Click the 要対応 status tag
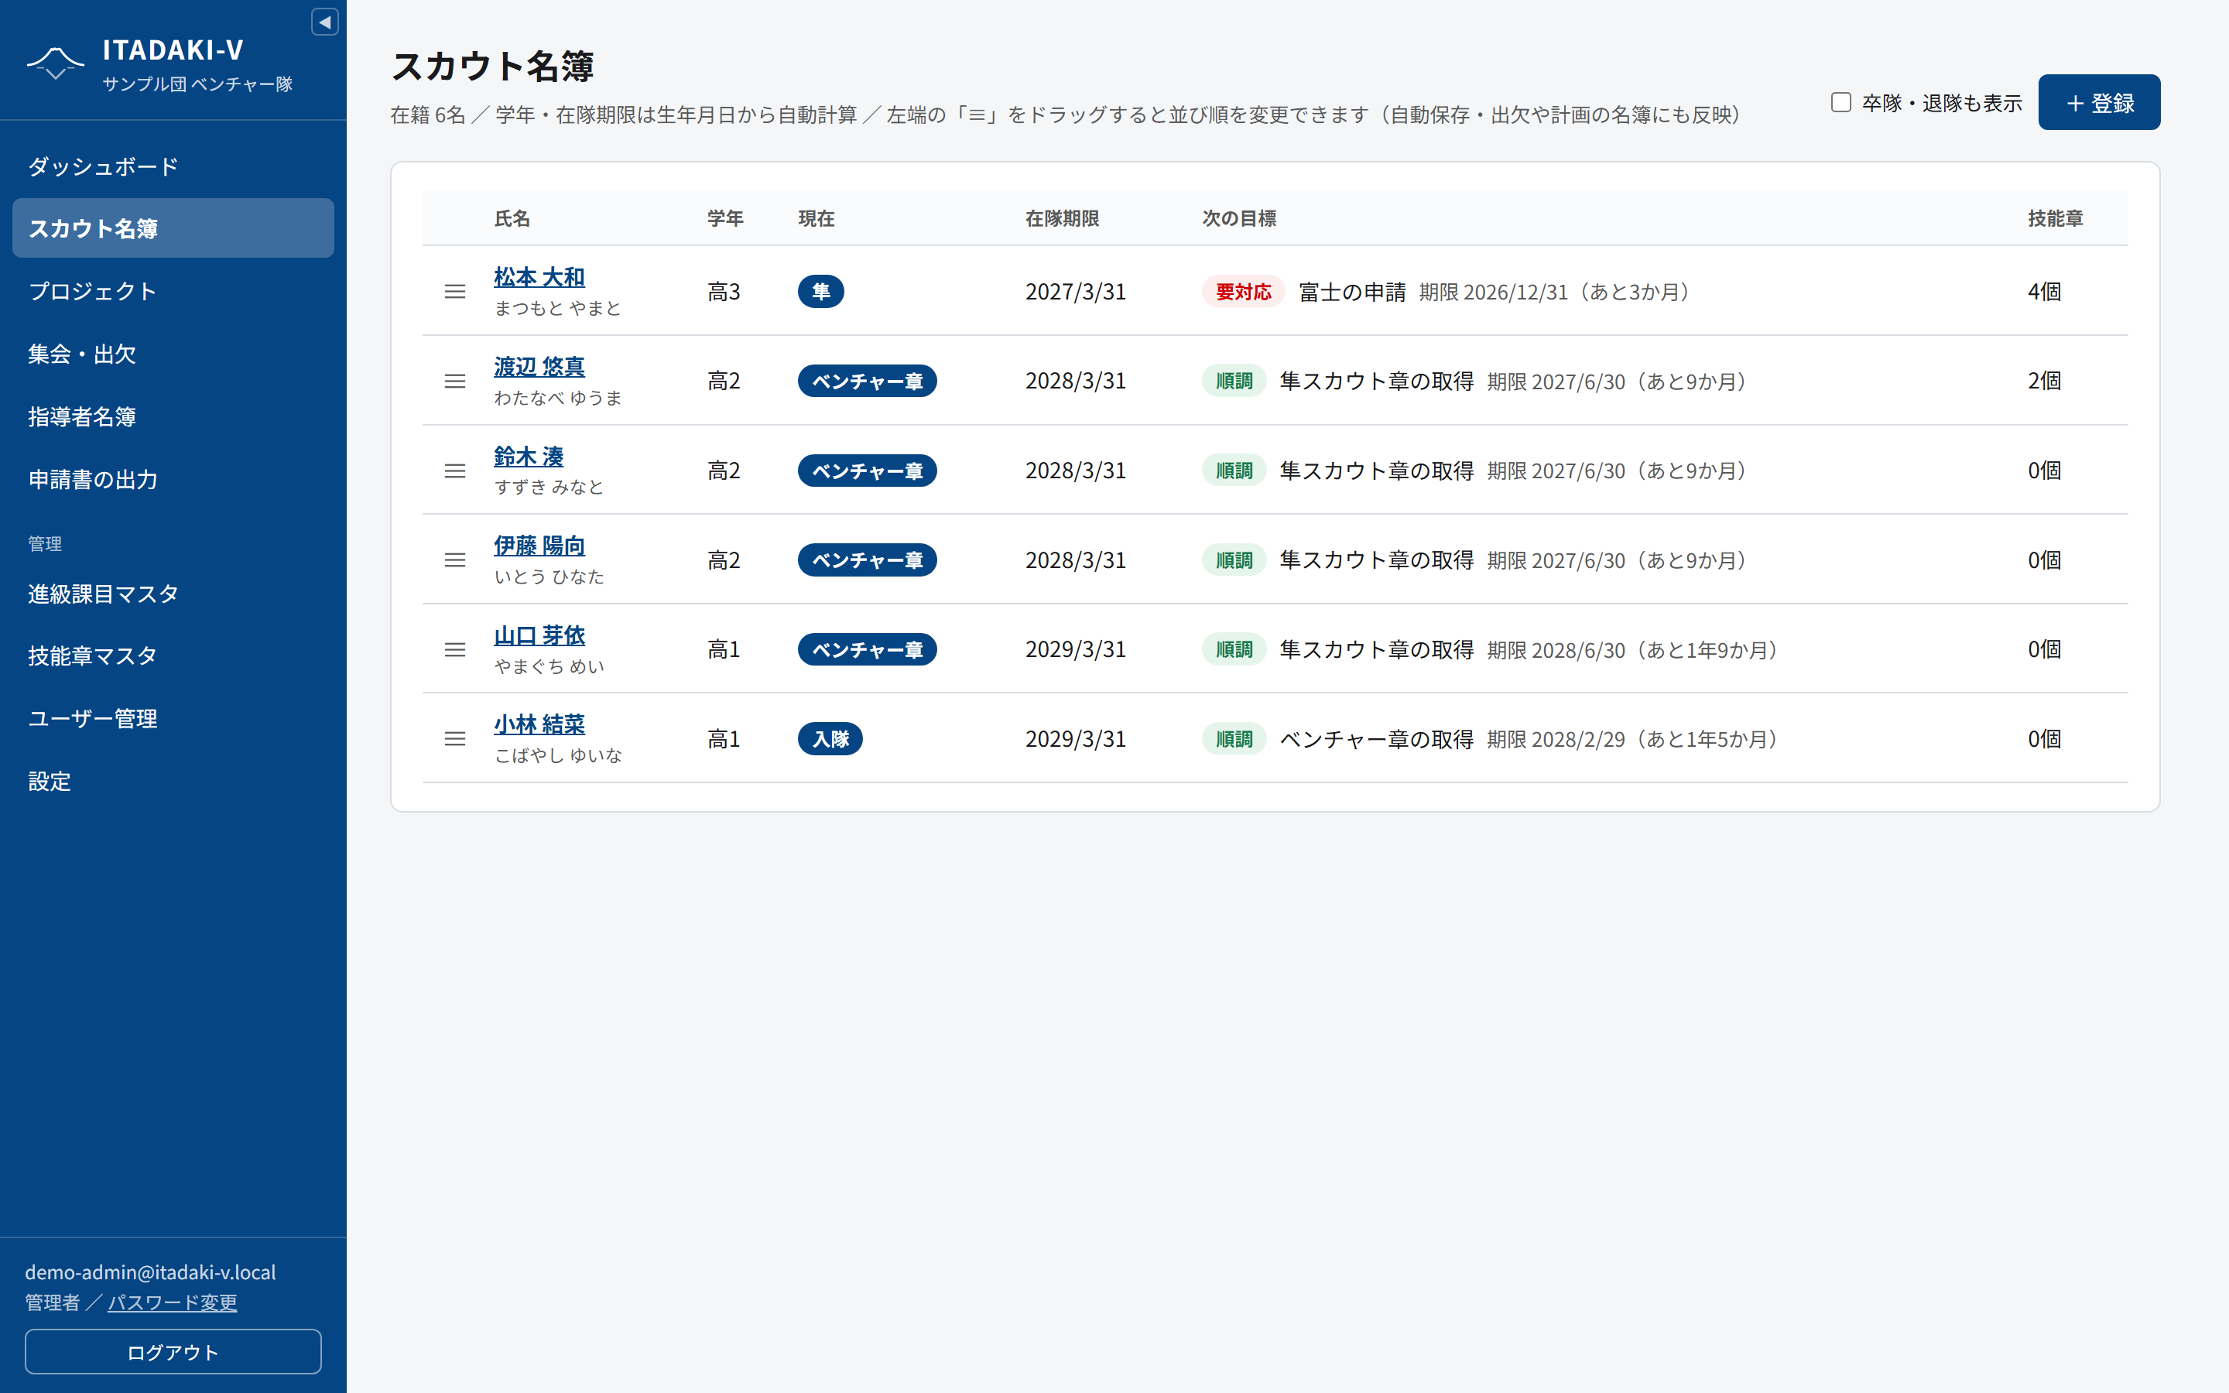Screen dimensions: 2229x1393 pyautogui.click(x=1244, y=291)
